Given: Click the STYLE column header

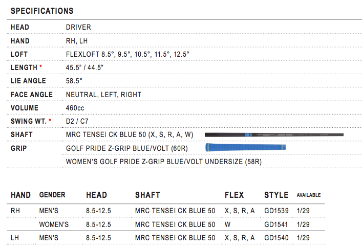Looking at the screenshot, I should pos(276,195).
